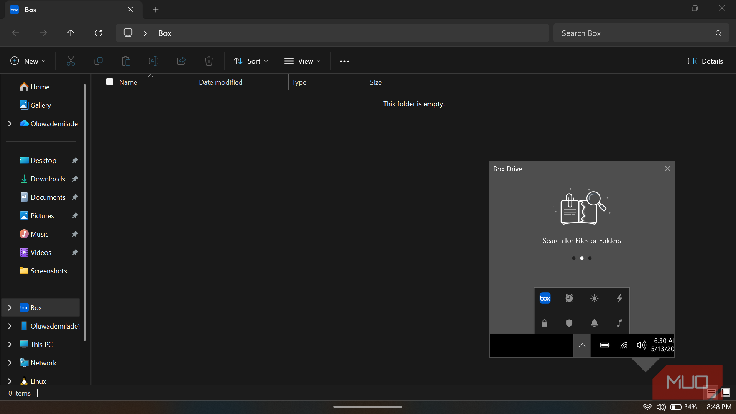
Task: Open the See more ellipsis menu
Action: tap(345, 61)
